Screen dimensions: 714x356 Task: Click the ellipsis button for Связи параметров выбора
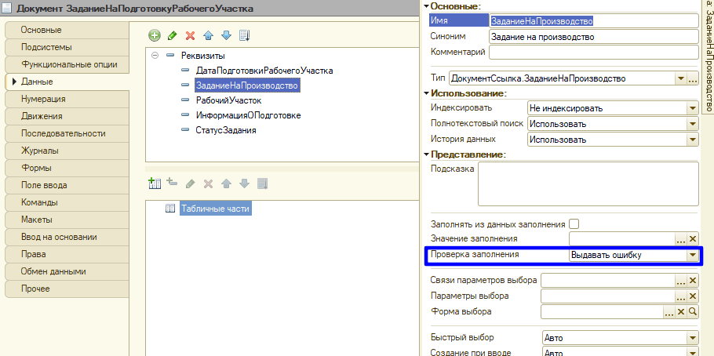click(x=681, y=281)
